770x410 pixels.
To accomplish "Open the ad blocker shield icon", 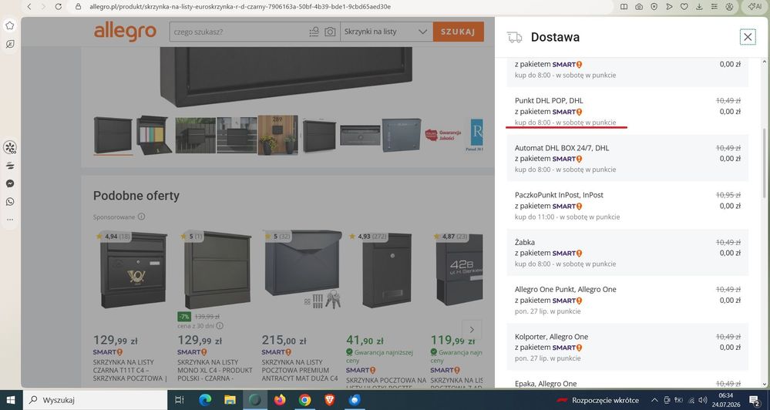I will [x=654, y=7].
